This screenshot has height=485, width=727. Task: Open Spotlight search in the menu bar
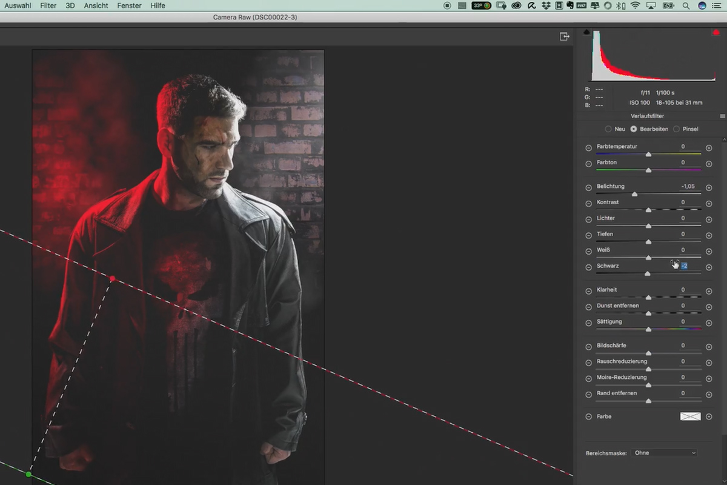point(686,5)
